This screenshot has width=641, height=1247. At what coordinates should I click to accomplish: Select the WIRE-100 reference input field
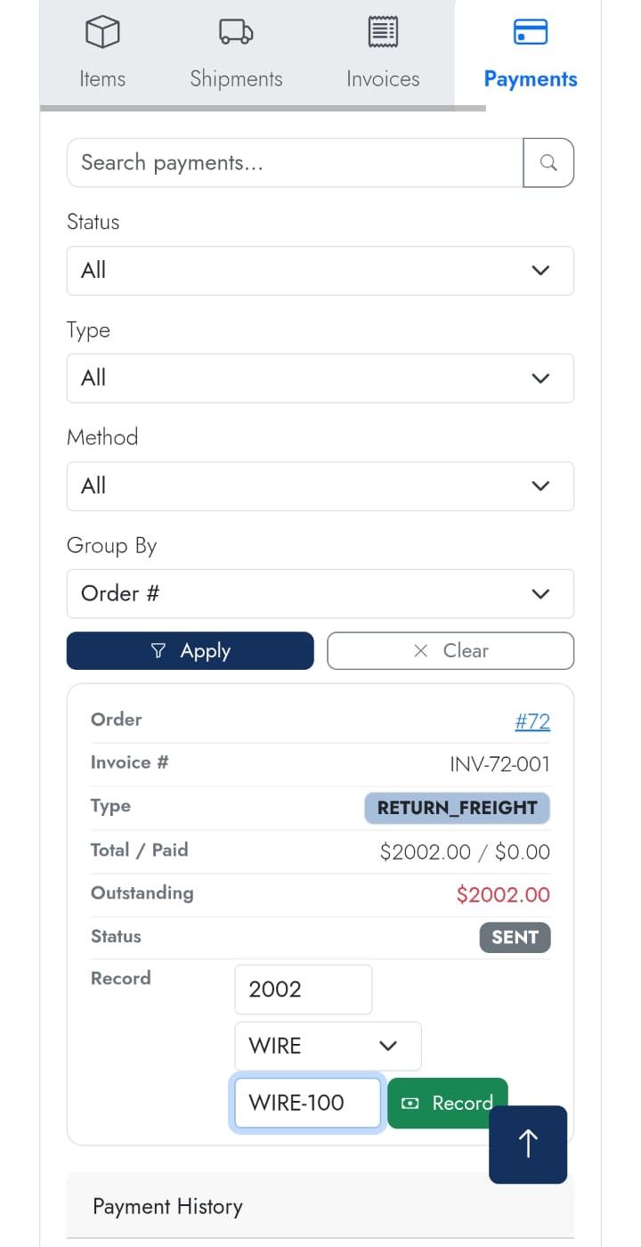pyautogui.click(x=307, y=1103)
